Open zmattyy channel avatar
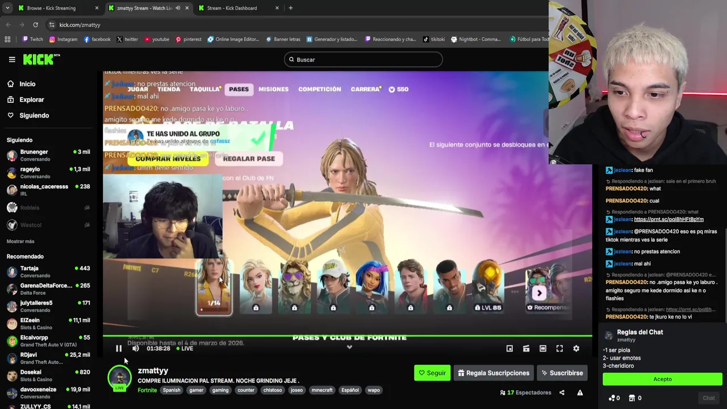This screenshot has height=409, width=727. (120, 378)
